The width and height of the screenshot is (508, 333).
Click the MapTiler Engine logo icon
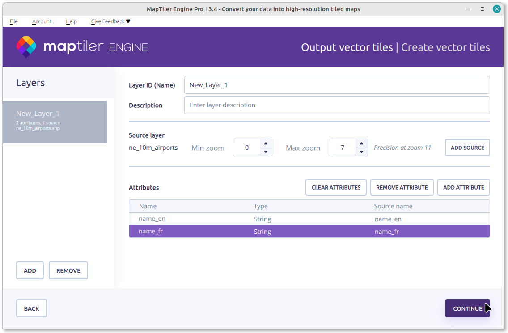tap(26, 47)
